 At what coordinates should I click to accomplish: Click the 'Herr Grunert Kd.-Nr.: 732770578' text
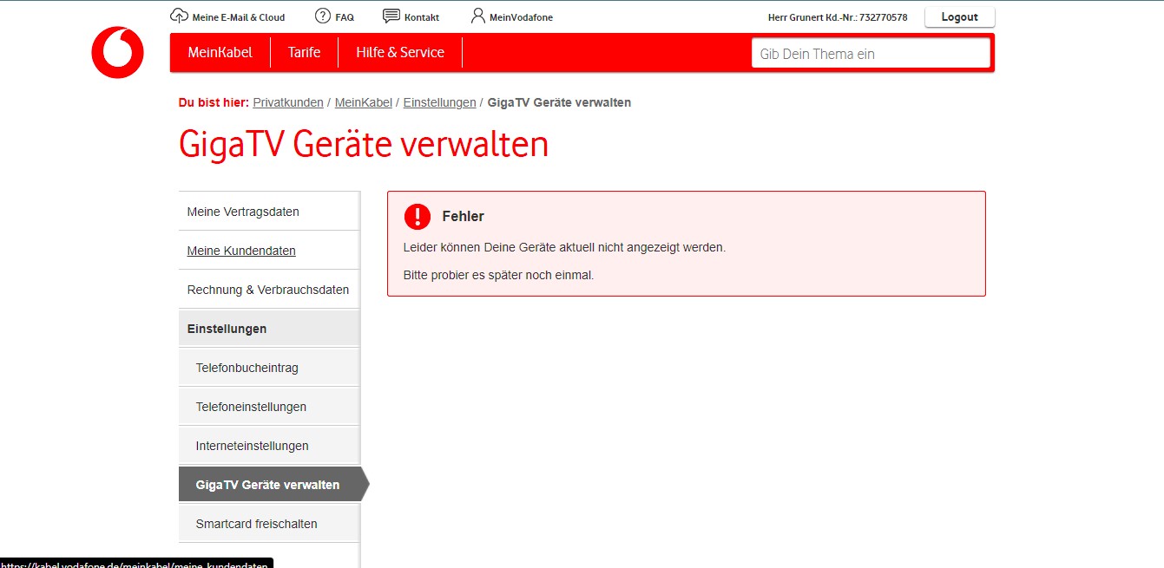point(838,17)
